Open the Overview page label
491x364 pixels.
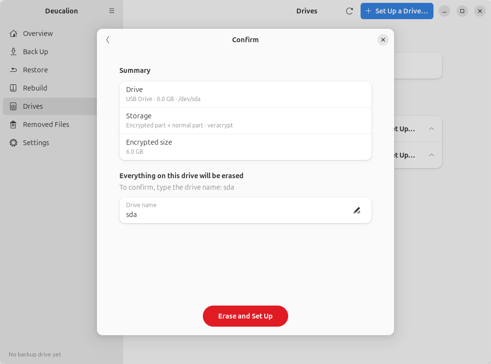[x=38, y=34]
